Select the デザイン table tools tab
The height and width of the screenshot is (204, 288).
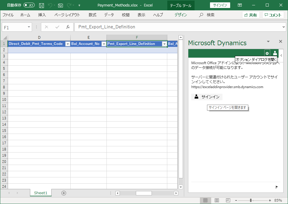pyautogui.click(x=181, y=15)
